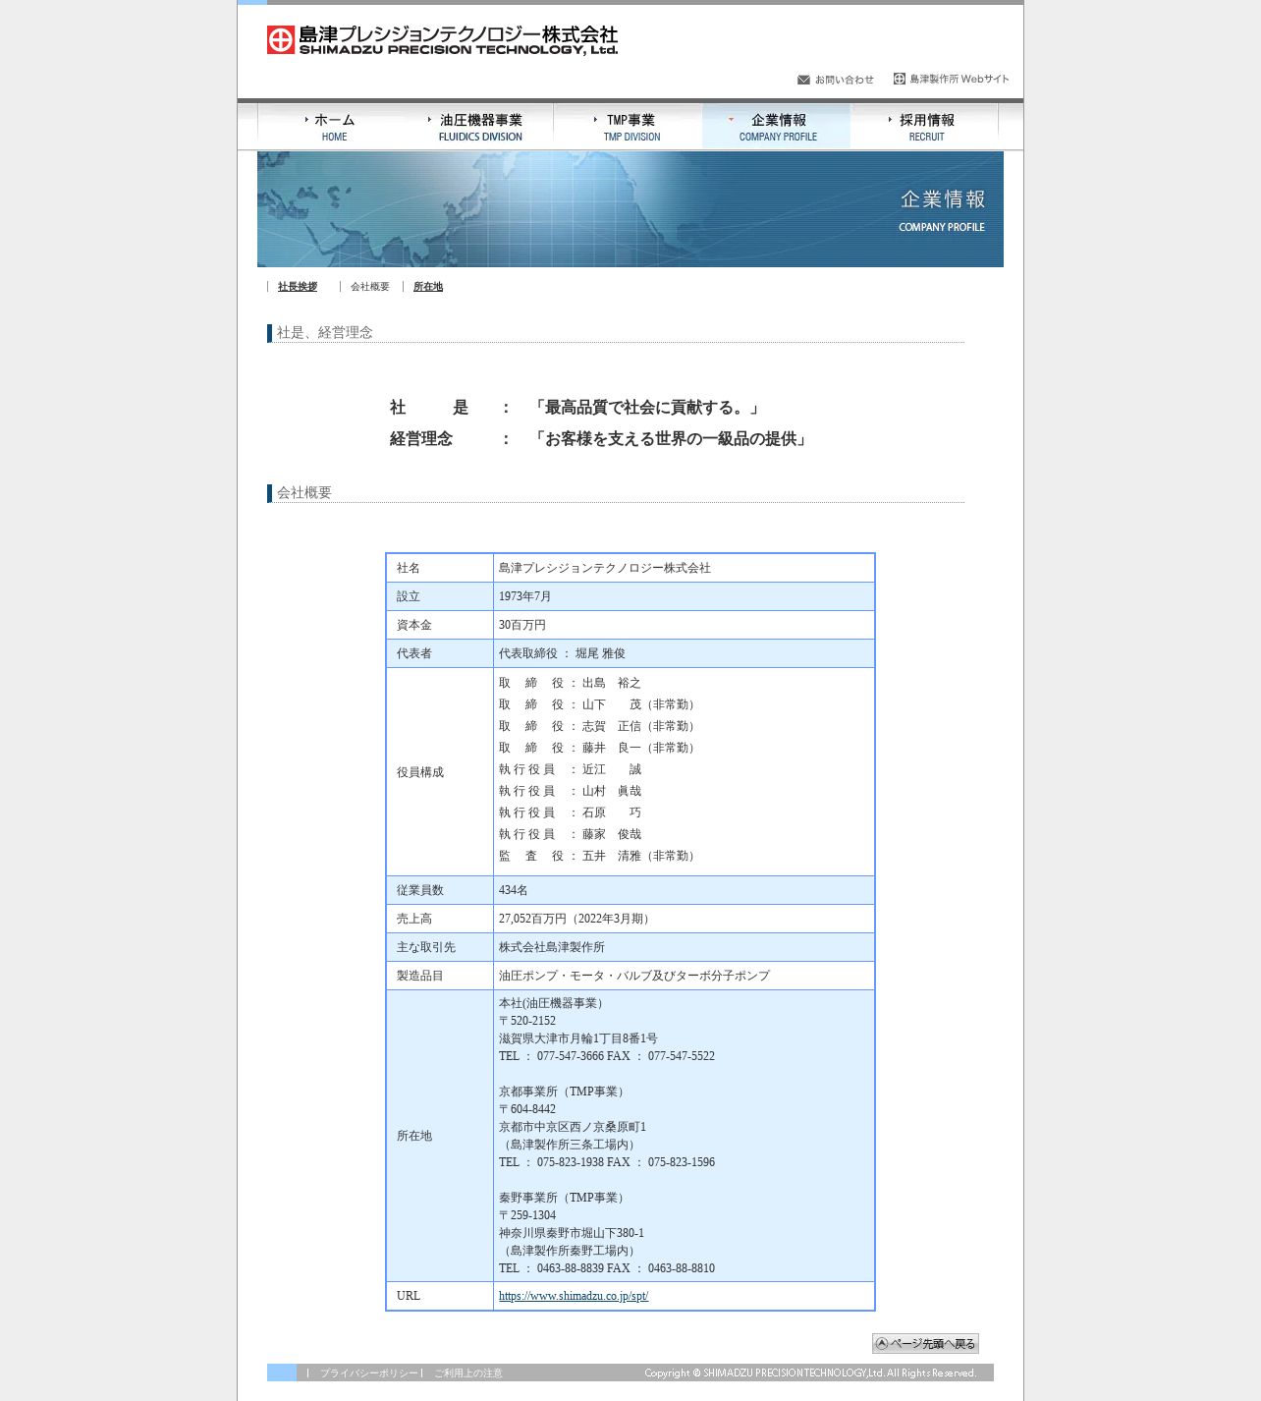Click the 所在地 table row label
This screenshot has width=1261, height=1401.
[x=414, y=1136]
